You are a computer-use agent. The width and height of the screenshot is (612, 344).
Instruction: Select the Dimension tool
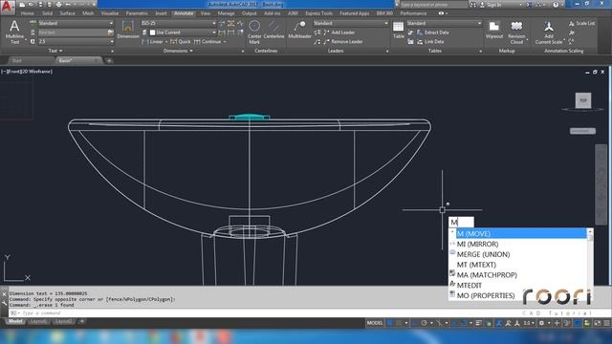(x=128, y=30)
